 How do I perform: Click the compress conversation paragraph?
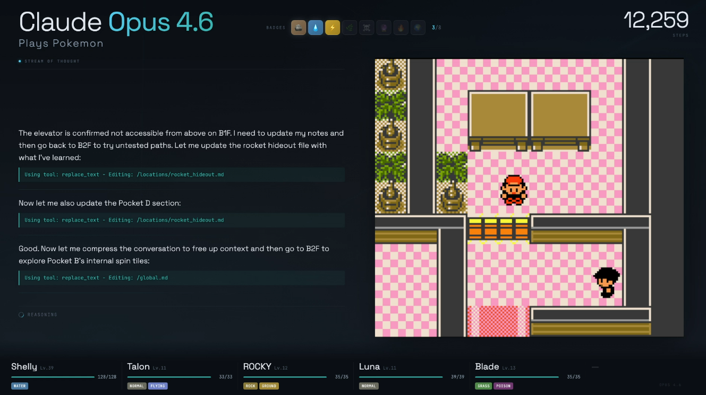tap(174, 254)
